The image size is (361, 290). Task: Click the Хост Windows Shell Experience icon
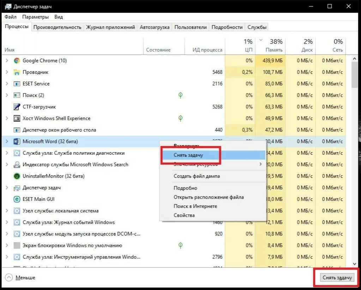(x=17, y=118)
